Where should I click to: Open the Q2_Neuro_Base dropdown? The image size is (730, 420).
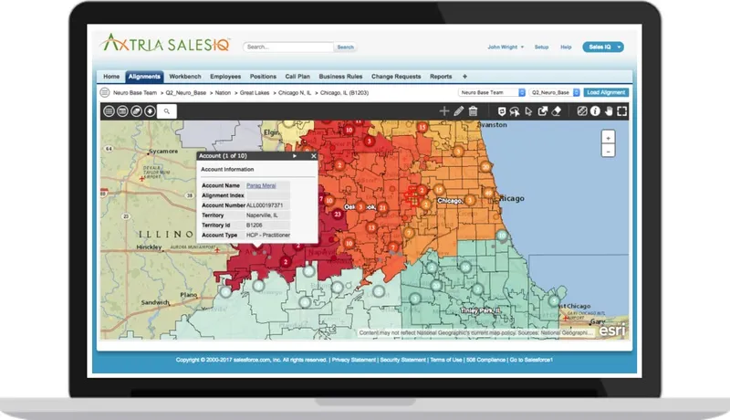(554, 92)
